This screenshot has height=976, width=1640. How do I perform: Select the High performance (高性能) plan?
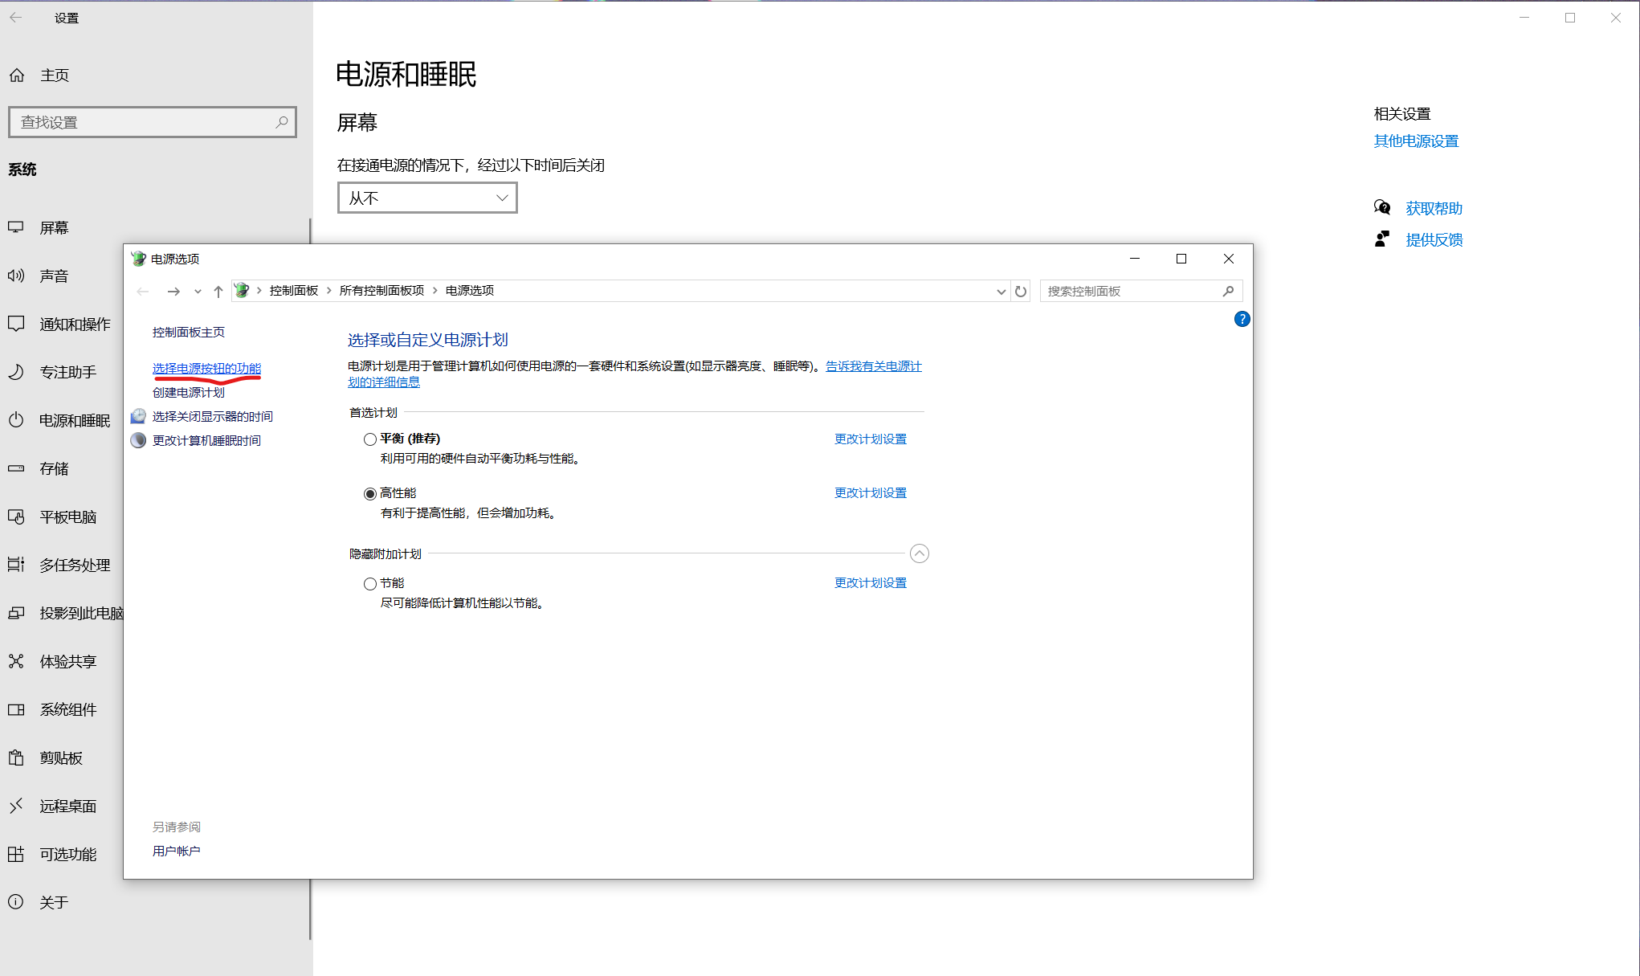click(370, 494)
